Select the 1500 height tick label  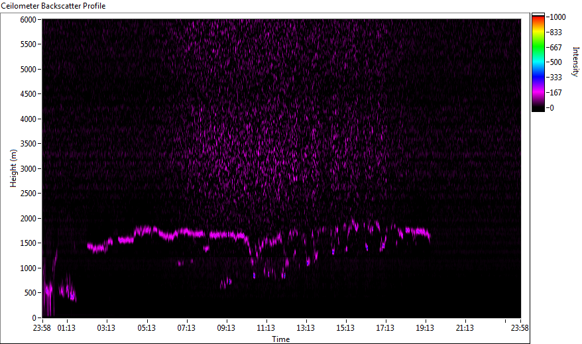click(x=29, y=243)
